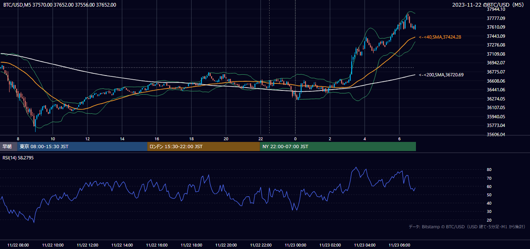Click the '11/22 12:00' bottom time label
Screen dimensions: 530x249
[x=88, y=245]
